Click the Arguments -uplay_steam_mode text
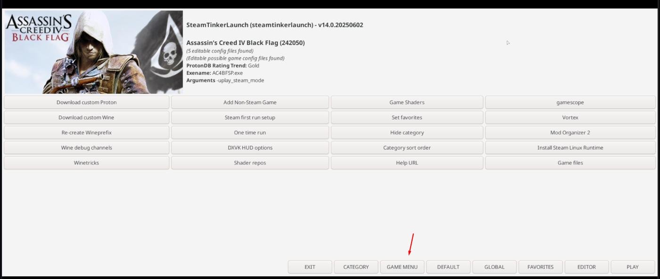Viewport: 660px width, 279px height. tap(225, 81)
